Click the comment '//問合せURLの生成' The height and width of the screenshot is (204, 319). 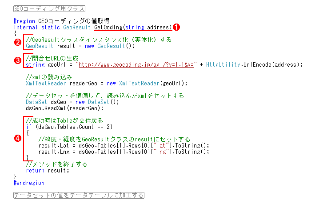(52, 58)
